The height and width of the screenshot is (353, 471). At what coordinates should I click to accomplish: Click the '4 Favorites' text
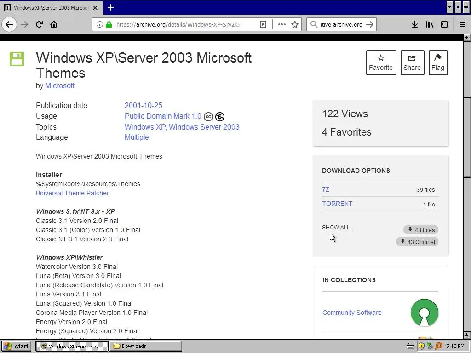click(x=347, y=132)
